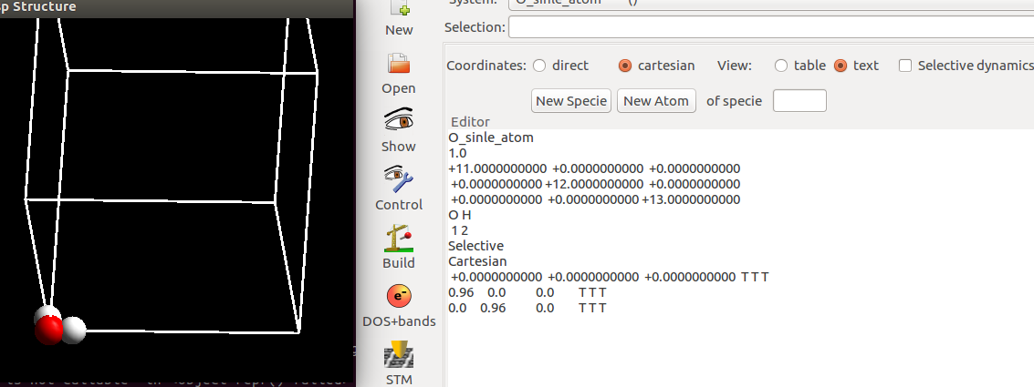Click the 'O_sinle_atom' line in the editor

click(491, 137)
